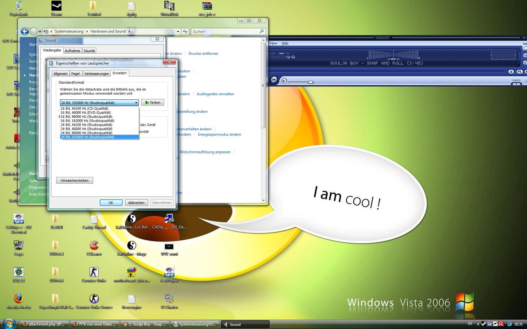Open the Winamp View menu
Screen dimensions: 527x329
pyautogui.click(x=274, y=43)
